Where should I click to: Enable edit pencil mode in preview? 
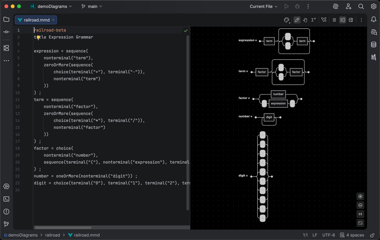pos(297,20)
